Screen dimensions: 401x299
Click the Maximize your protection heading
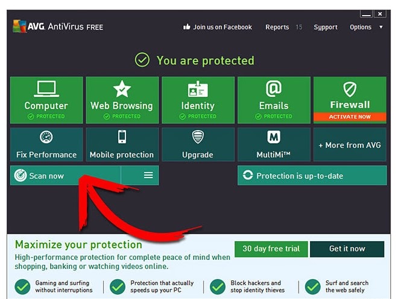[78, 244]
